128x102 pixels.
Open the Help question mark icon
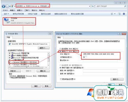(124, 14)
